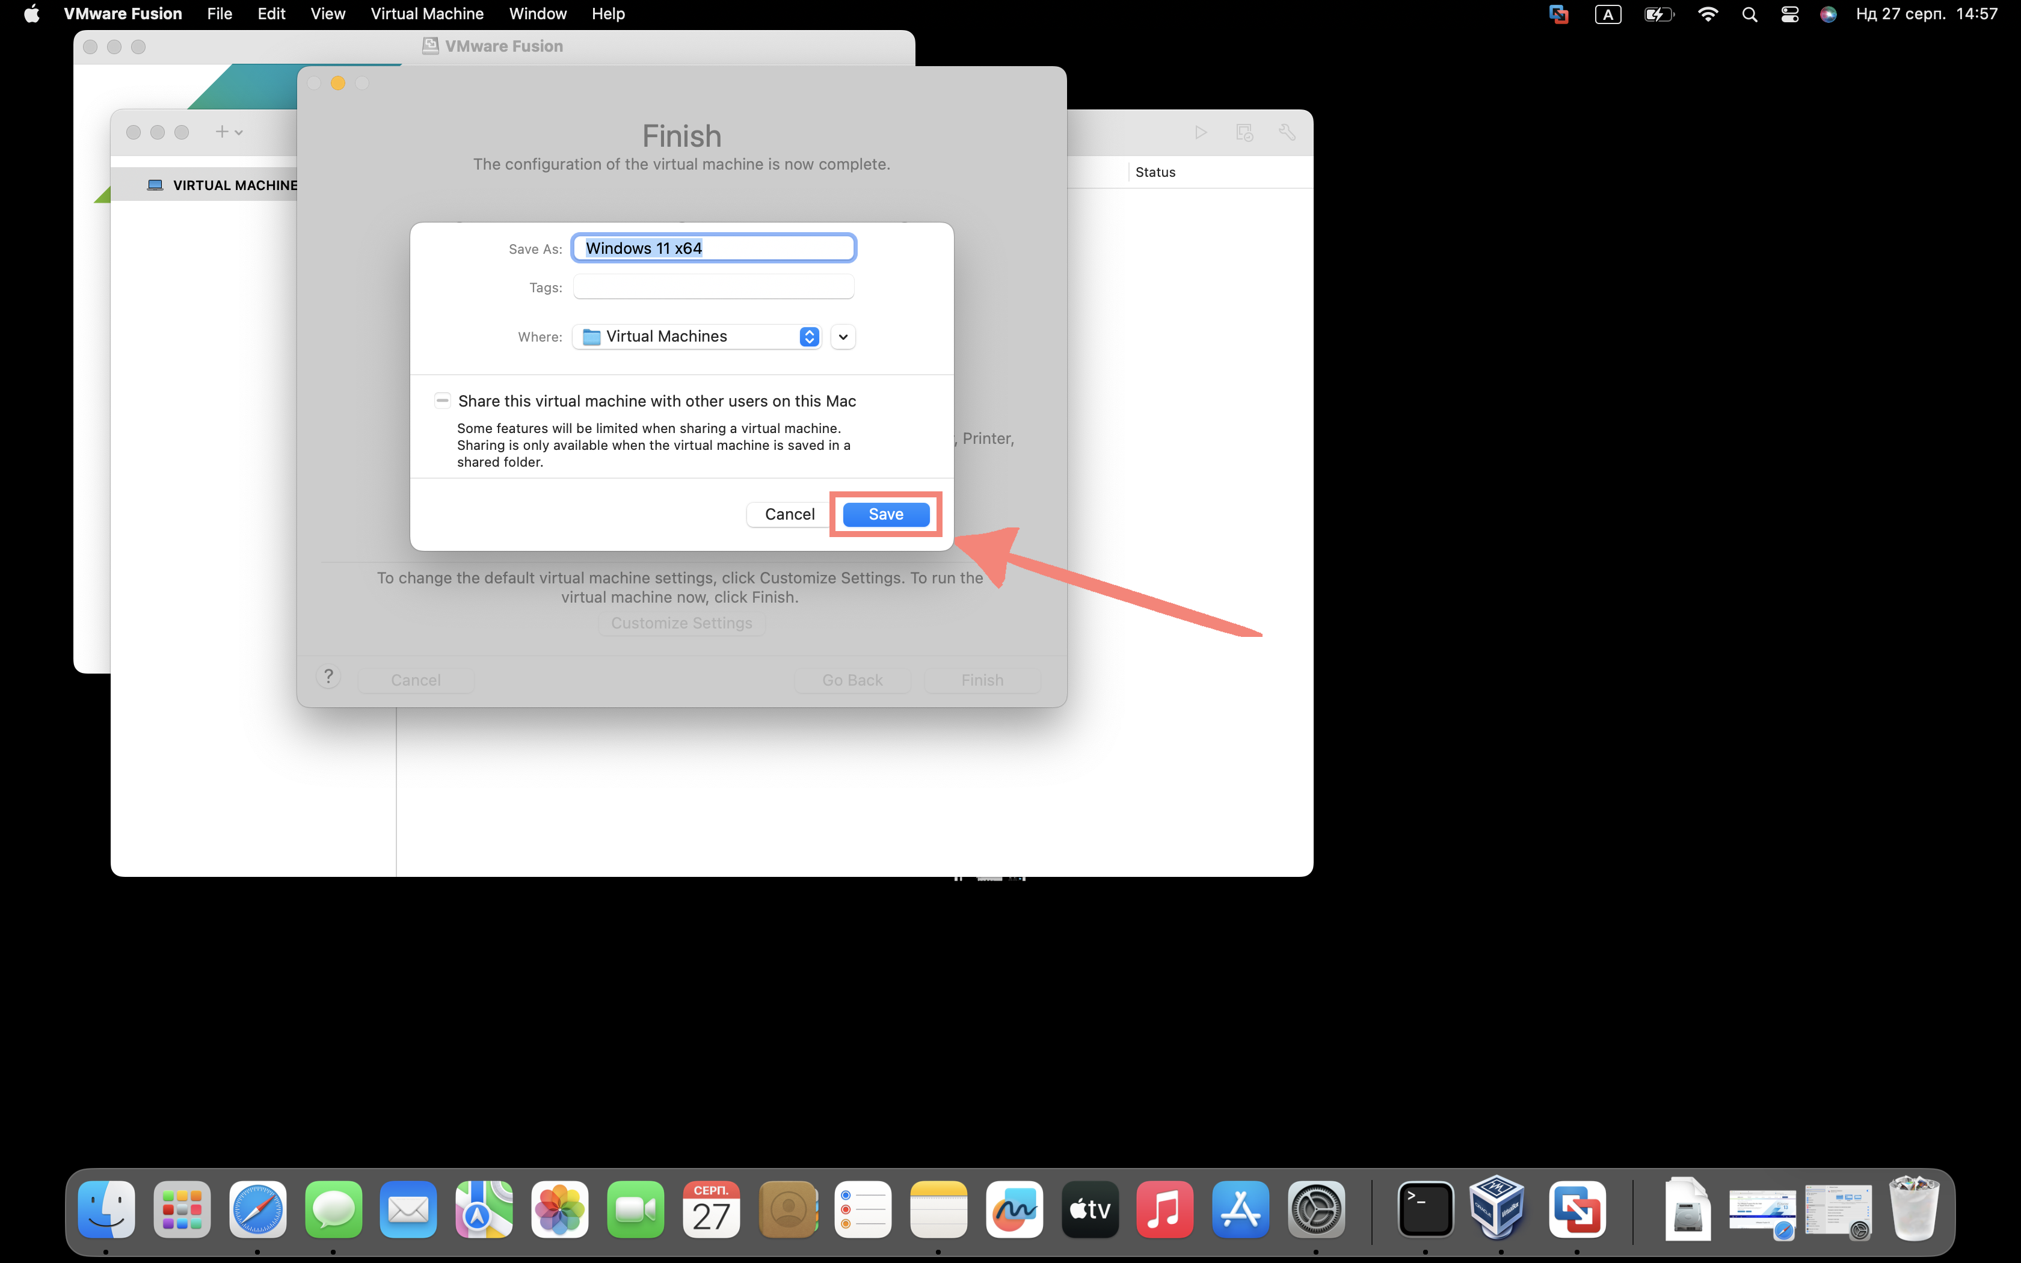This screenshot has height=1263, width=2021.
Task: Click the Save As name field
Action: tap(714, 248)
